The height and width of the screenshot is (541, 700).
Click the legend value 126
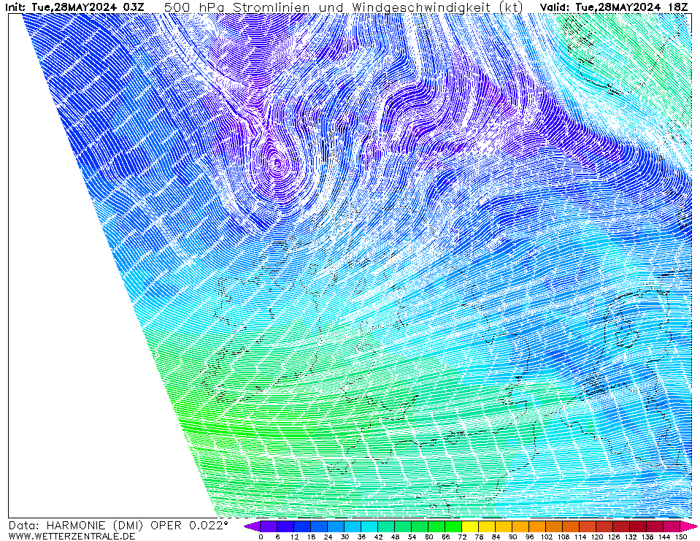(x=613, y=537)
